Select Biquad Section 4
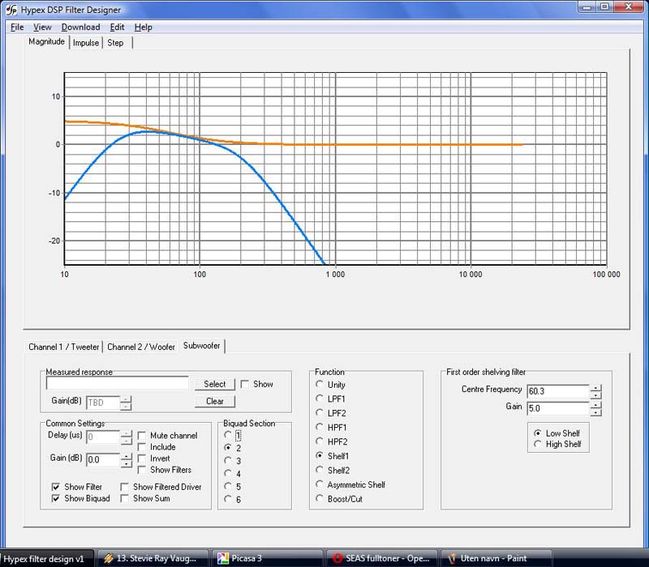Screen dimensions: 649x567 [228, 473]
